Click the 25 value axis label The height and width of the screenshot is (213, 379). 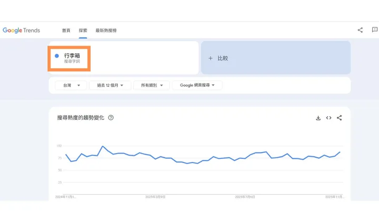(x=60, y=182)
